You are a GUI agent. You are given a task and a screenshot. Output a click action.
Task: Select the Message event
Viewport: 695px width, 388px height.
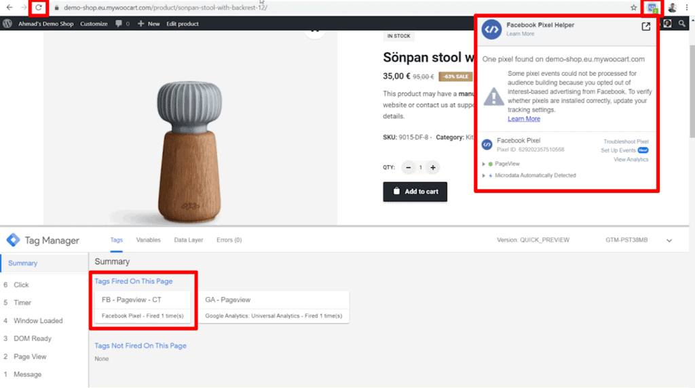pyautogui.click(x=27, y=374)
